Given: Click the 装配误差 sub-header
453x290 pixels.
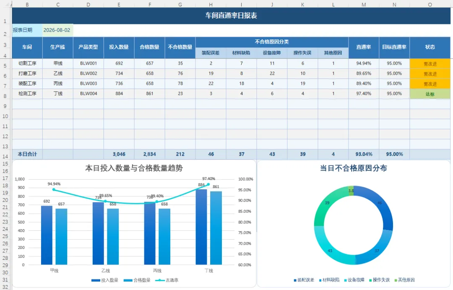Looking at the screenshot, I should click(211, 53).
